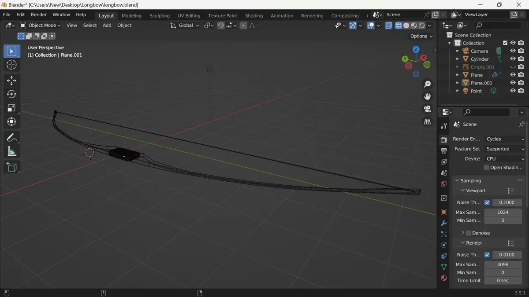Show the hidden Empty.001 object
Viewport: 529px width, 297px height.
point(513,67)
